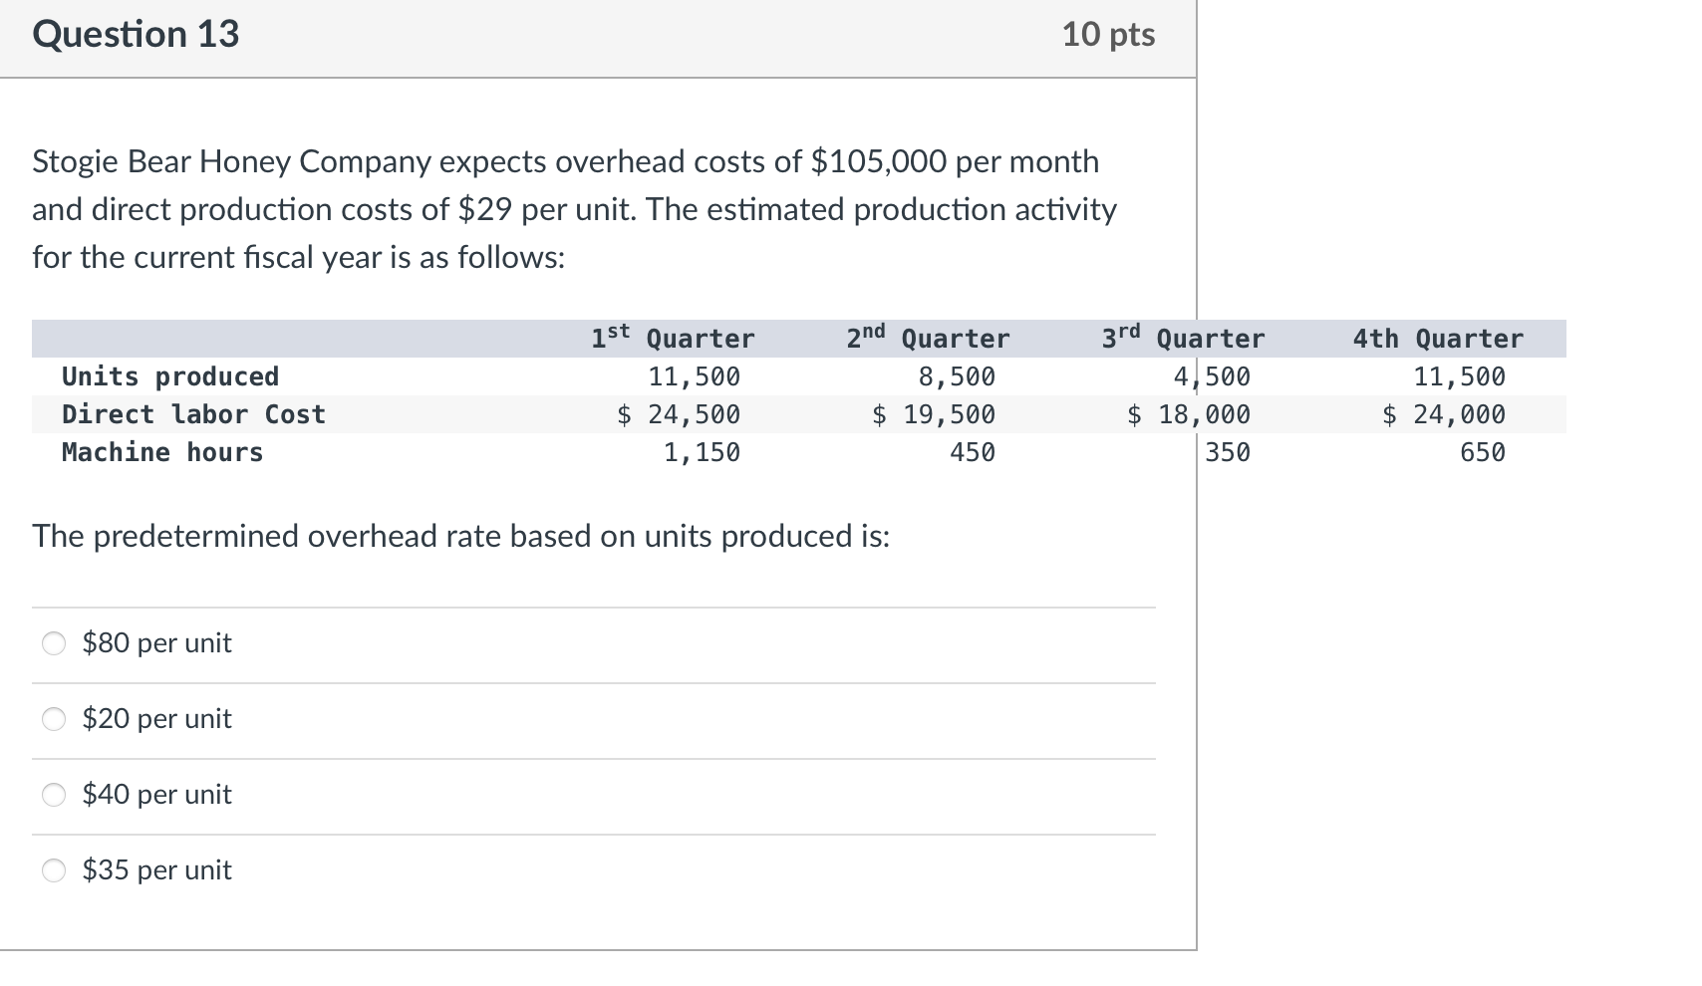
Task: Select the $80 per unit radio button
Action: click(54, 643)
